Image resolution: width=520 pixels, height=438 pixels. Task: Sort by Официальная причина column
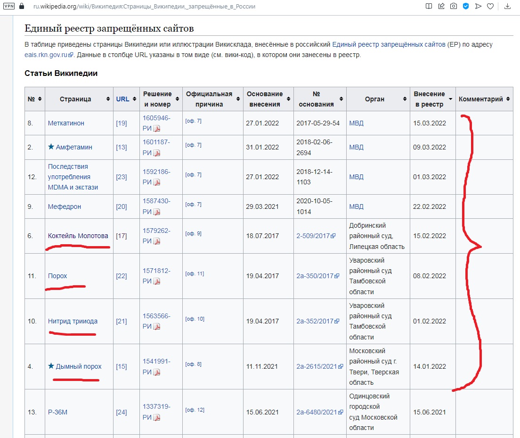(238, 99)
